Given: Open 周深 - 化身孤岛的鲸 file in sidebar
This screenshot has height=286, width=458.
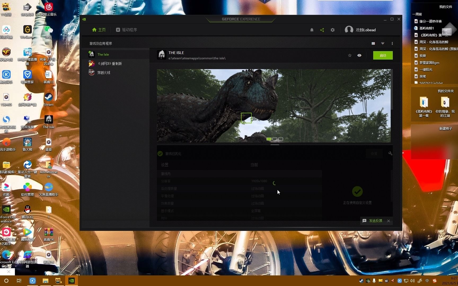Looking at the screenshot, I should [431, 42].
